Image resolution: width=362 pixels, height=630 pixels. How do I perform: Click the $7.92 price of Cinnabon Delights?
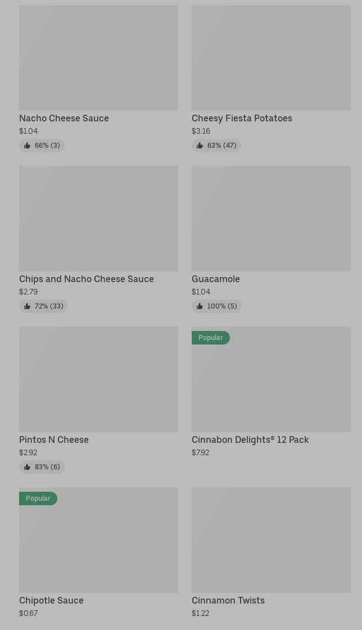200,453
